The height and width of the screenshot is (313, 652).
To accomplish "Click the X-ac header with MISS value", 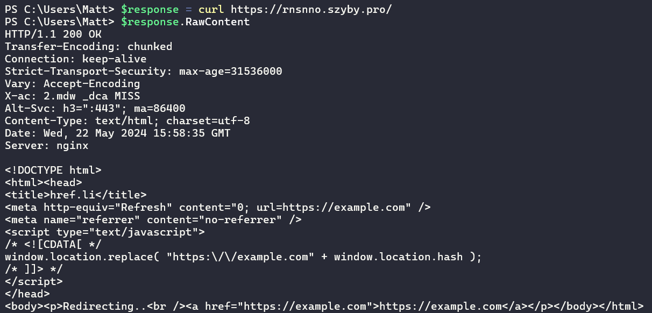I will [x=73, y=96].
